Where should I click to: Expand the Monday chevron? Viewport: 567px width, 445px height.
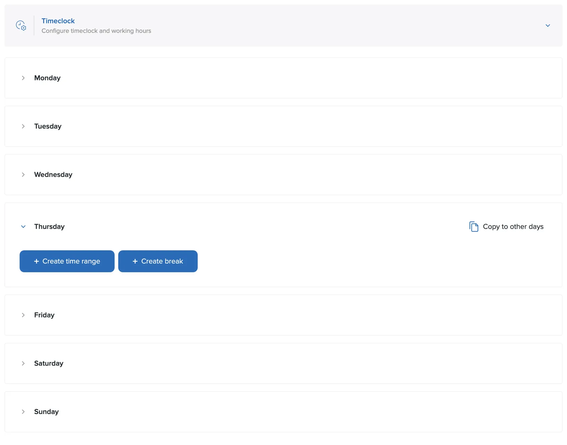[x=23, y=78]
